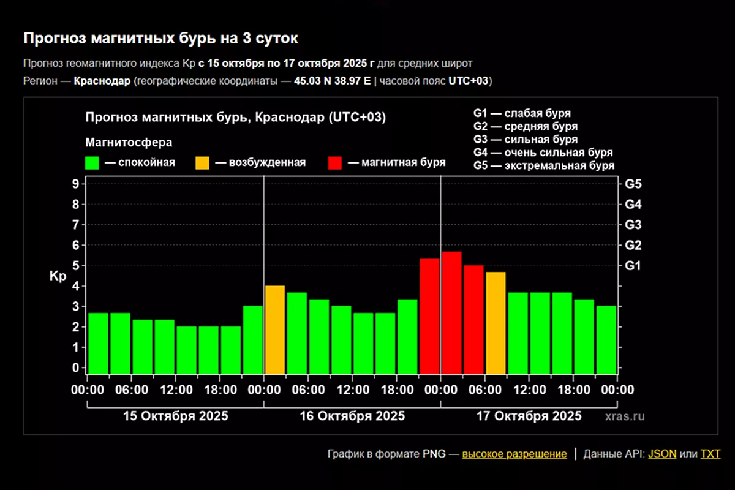This screenshot has width=735, height=490.
Task: Click the yellow bar on 17 October
Action: (496, 322)
